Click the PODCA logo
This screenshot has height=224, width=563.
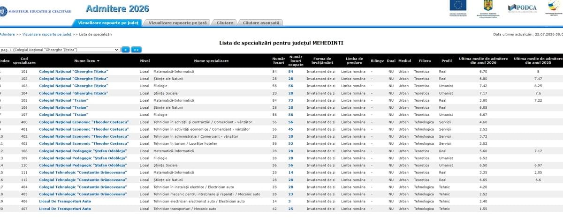coord(521,8)
